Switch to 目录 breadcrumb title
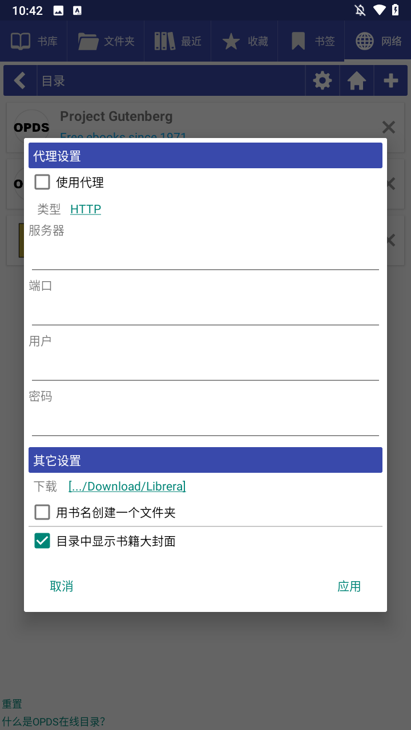Viewport: 411px width, 730px height. (x=54, y=80)
